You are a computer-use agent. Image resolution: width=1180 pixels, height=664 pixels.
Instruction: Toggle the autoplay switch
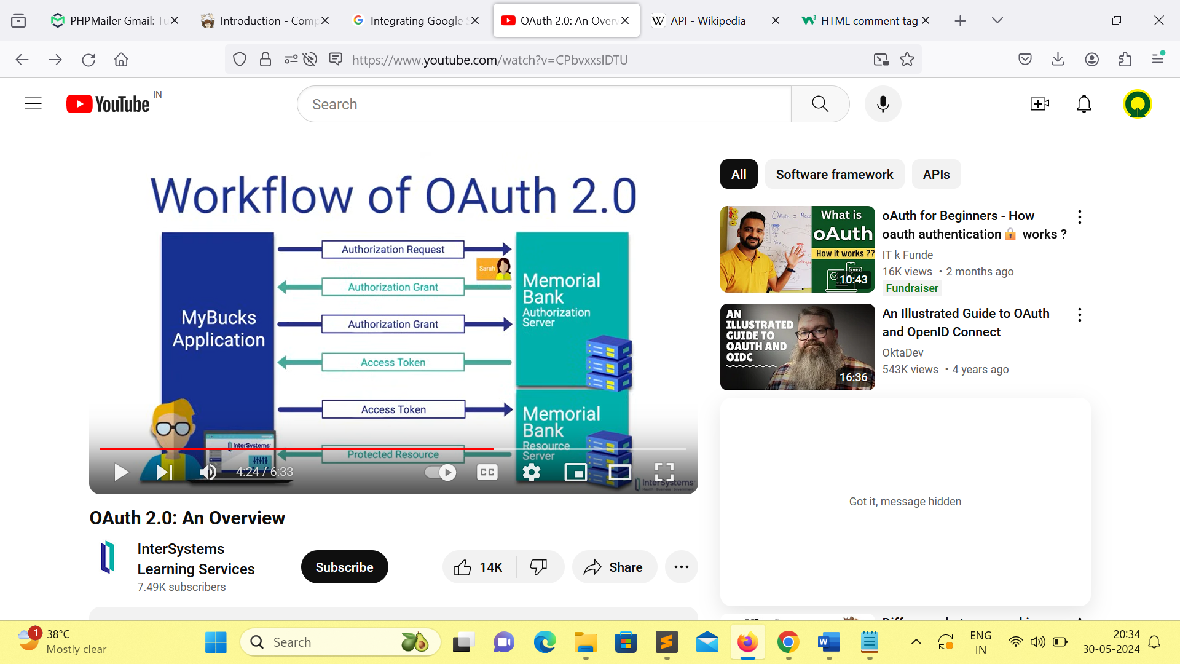441,472
